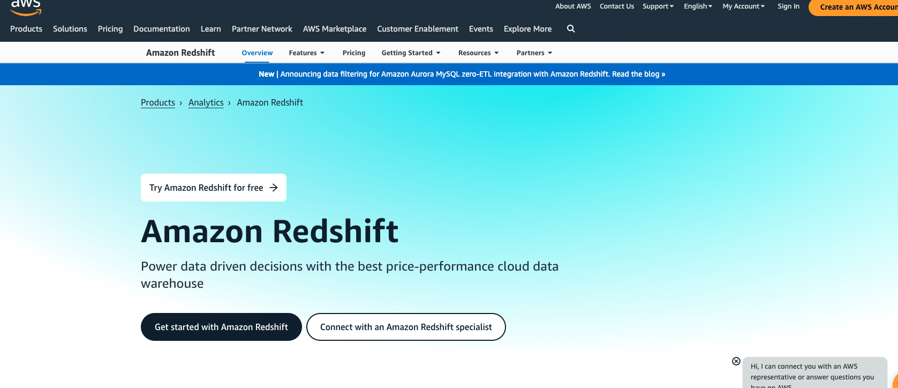Viewport: 898px width, 388px height.
Task: Click Get started with Amazon Redshift
Action: tap(221, 327)
